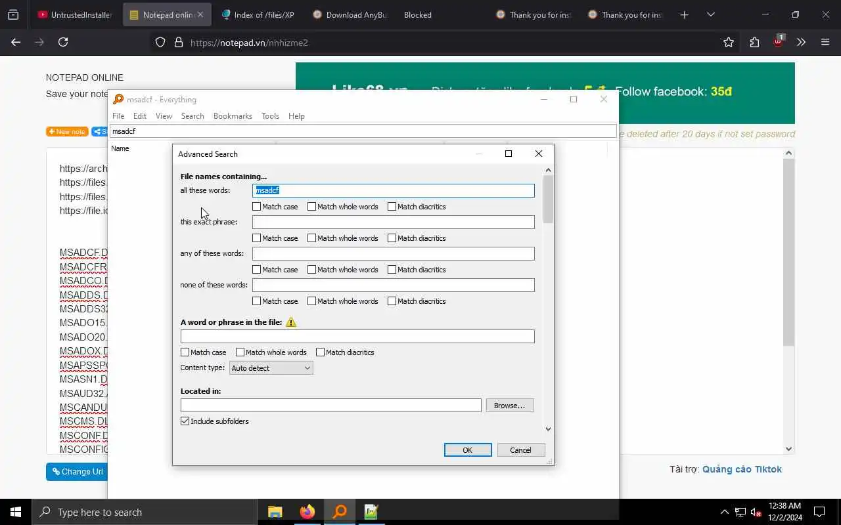List all tabs dropdown arrow
Screen dimensions: 841x525
coord(710,14)
